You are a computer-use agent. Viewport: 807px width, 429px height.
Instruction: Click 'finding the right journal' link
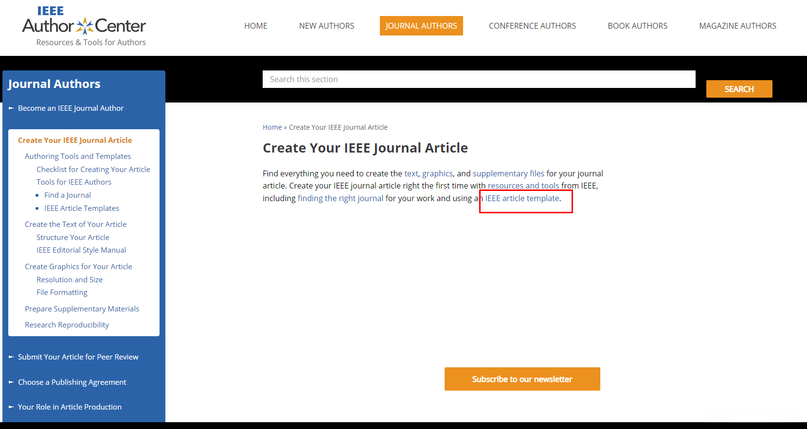341,198
